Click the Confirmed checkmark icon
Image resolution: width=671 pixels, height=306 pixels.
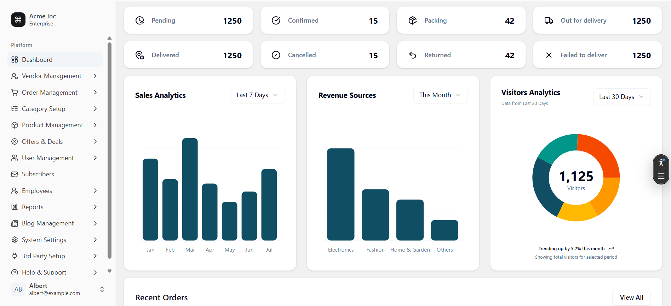[x=276, y=20]
